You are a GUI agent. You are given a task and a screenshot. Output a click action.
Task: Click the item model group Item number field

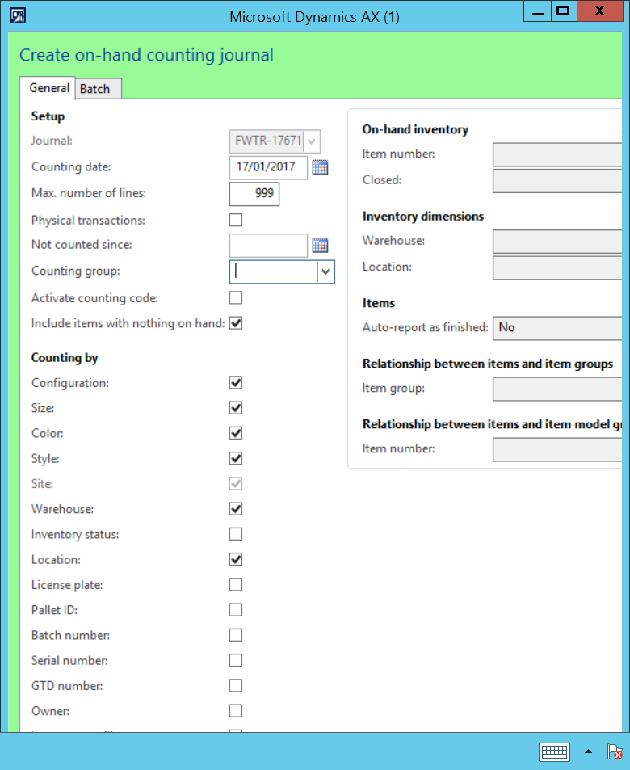pos(557,449)
